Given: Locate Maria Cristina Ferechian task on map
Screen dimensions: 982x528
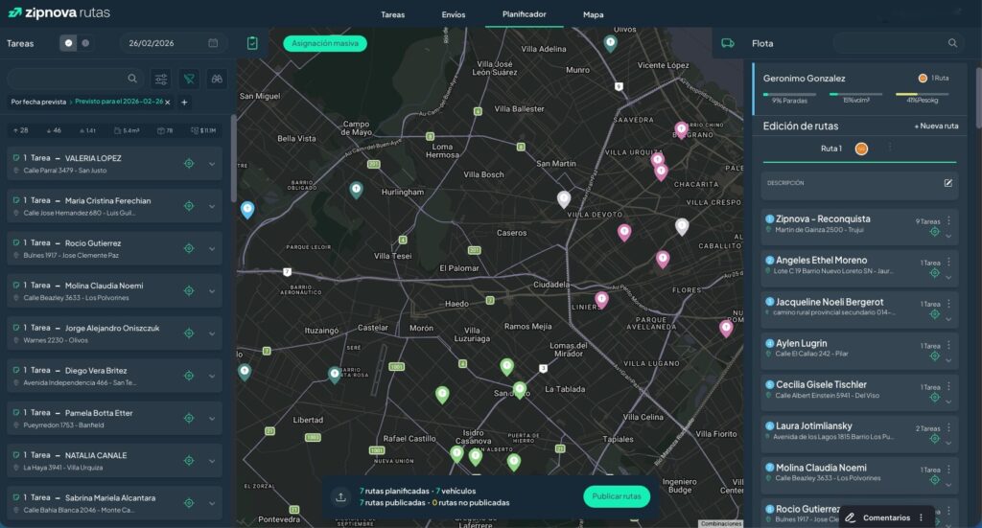Looking at the screenshot, I should (x=189, y=206).
